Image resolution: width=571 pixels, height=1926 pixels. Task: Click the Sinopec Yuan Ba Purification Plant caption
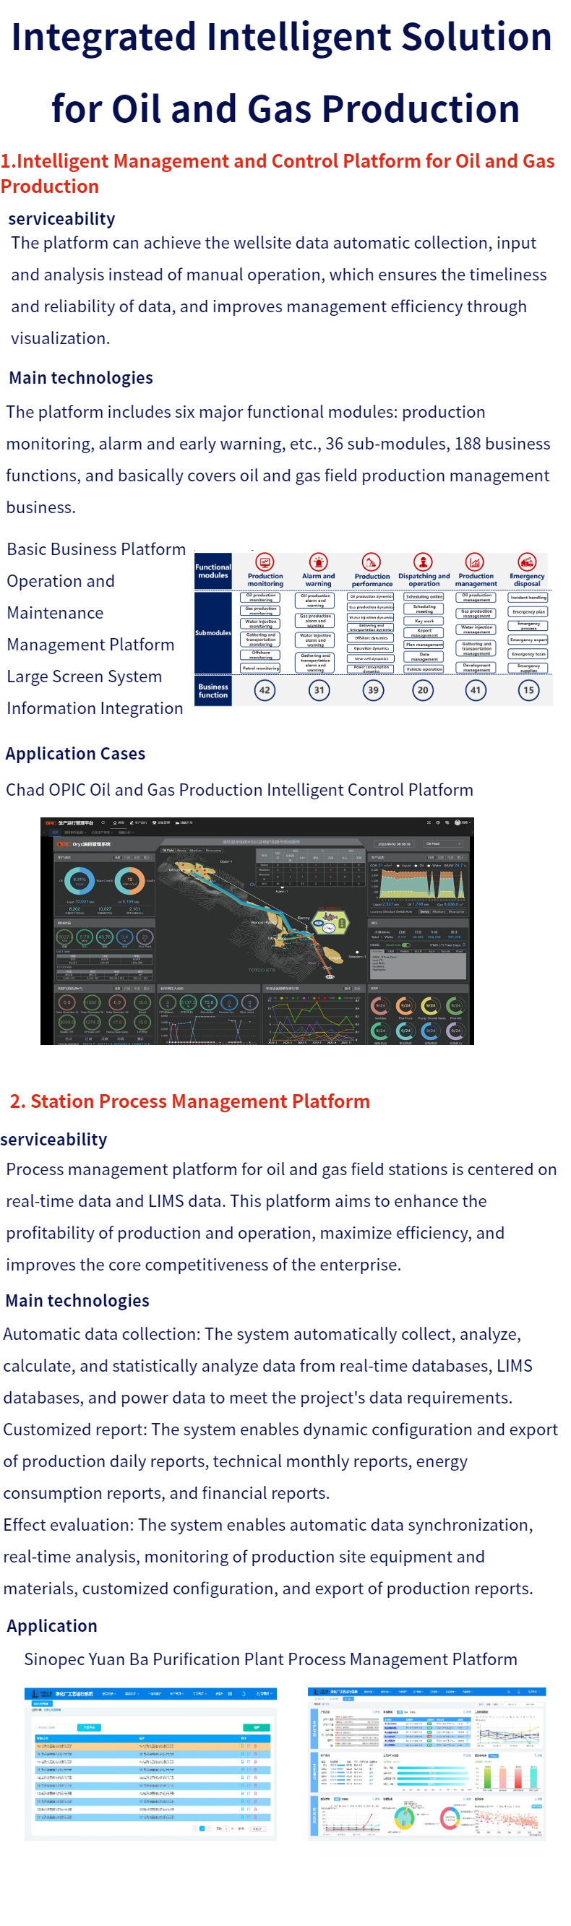[x=270, y=1659]
